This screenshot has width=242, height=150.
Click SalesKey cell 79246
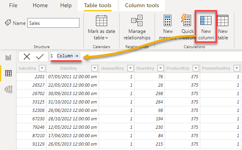click(31, 127)
